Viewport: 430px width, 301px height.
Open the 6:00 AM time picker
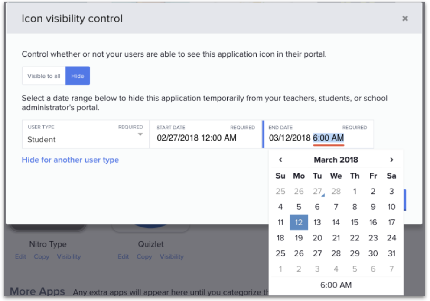click(x=336, y=285)
